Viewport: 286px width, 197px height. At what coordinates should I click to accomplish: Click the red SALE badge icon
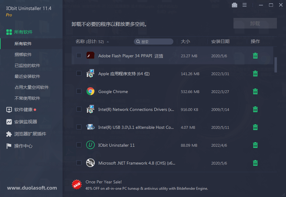pyautogui.click(x=77, y=185)
